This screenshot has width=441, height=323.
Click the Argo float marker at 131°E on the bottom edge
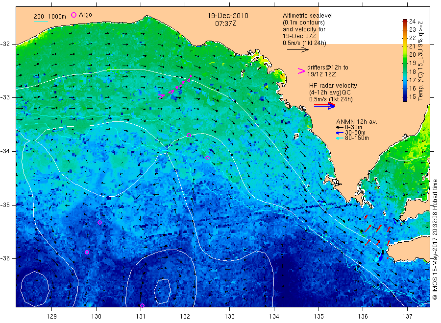142,305
